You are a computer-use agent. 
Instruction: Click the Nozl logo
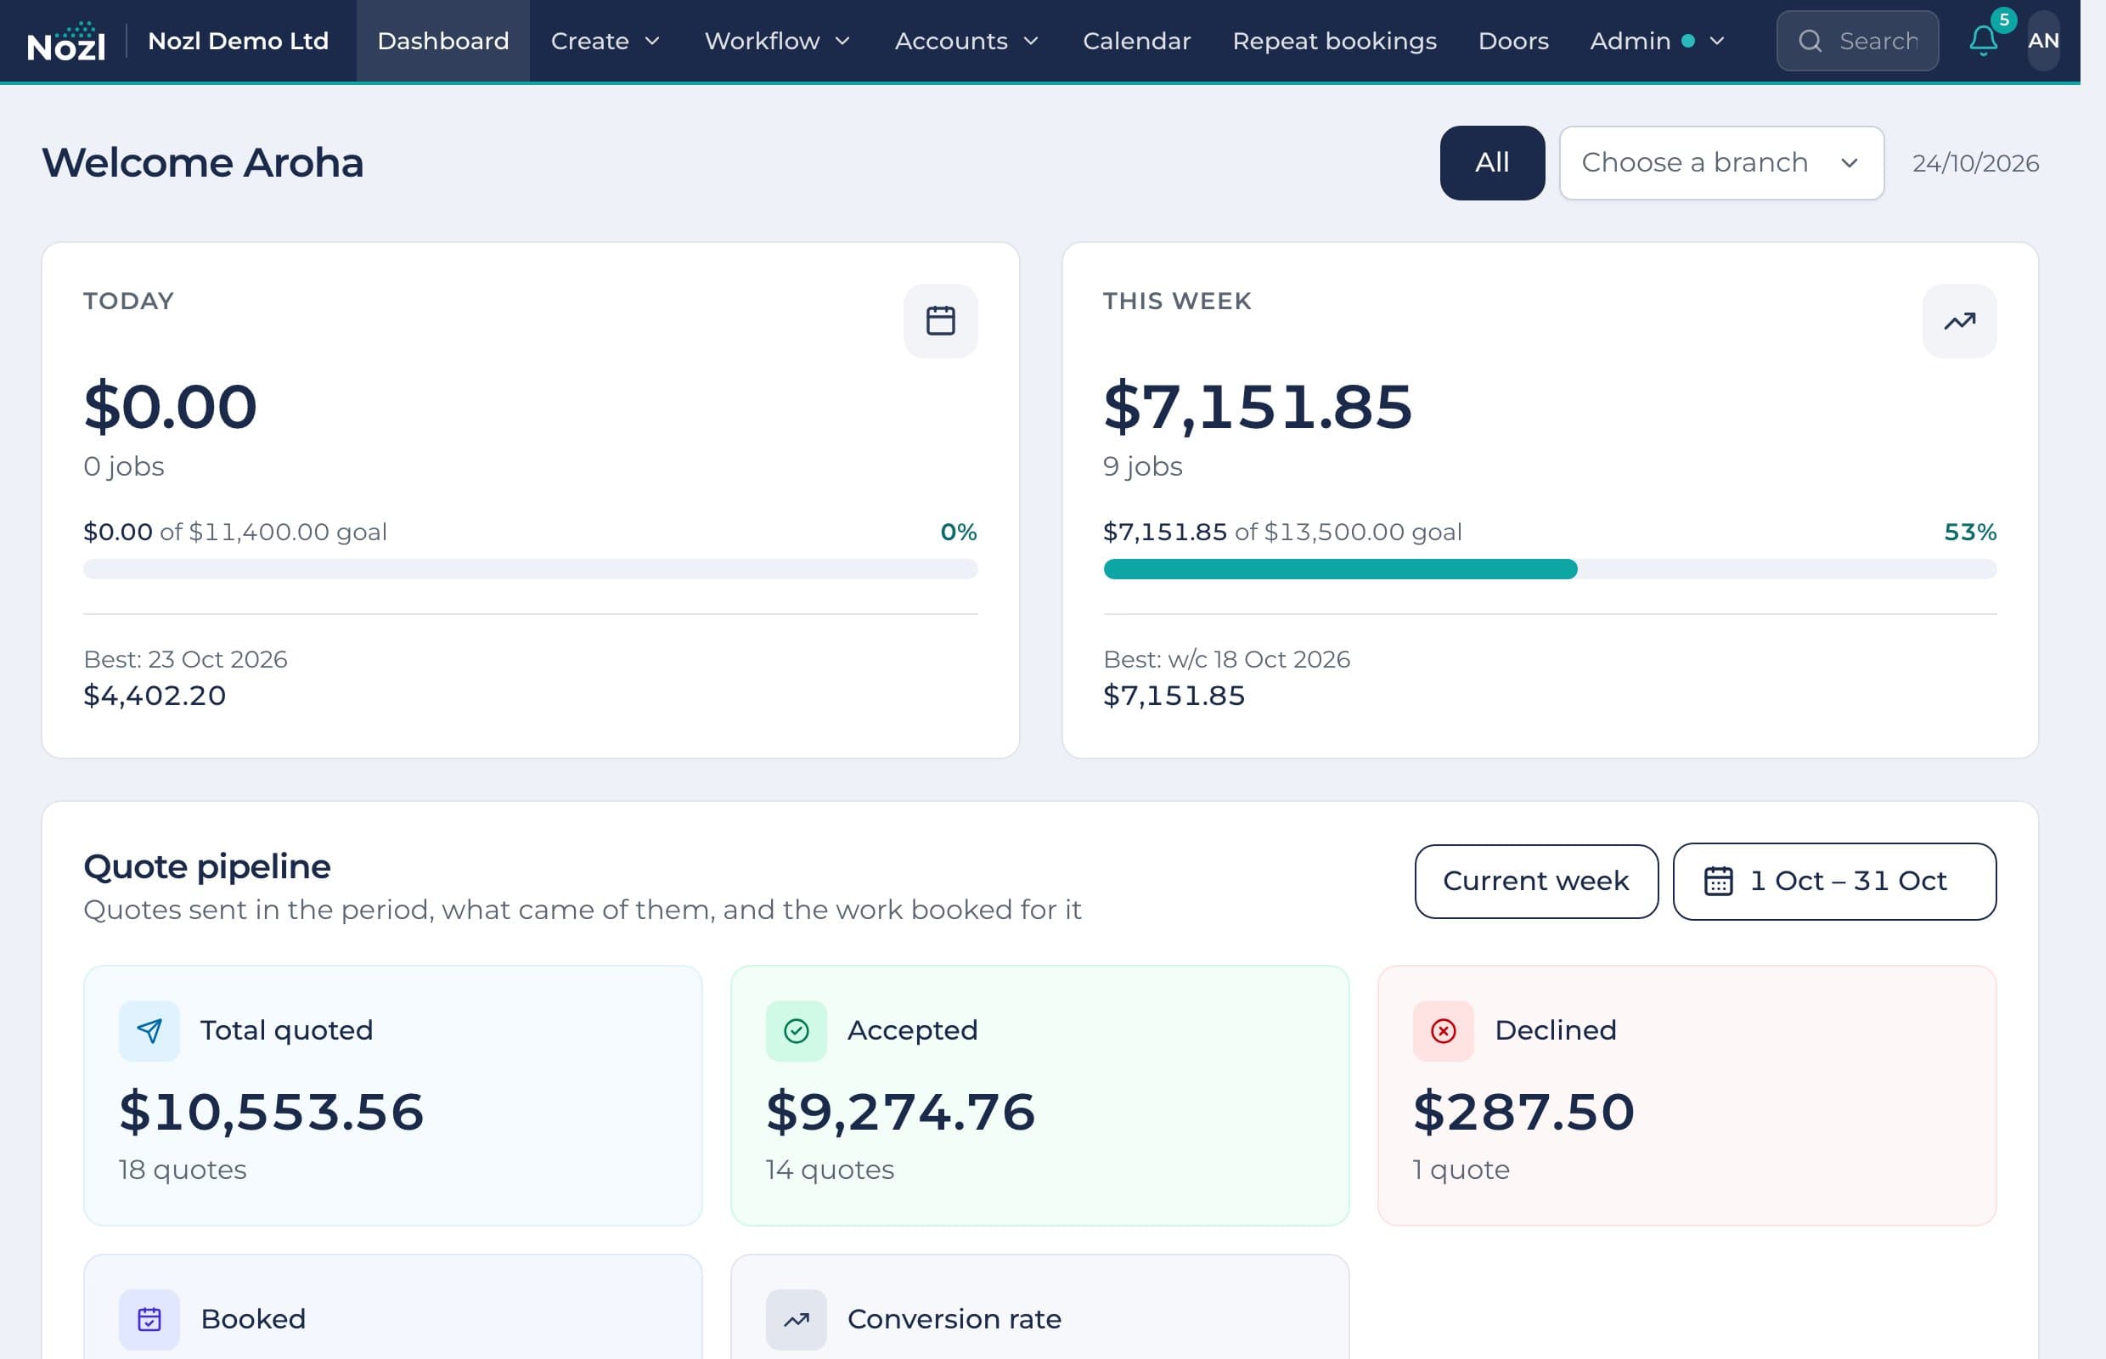click(66, 42)
